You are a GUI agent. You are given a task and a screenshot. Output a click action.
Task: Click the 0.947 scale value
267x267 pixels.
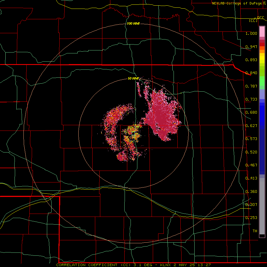tap(251, 47)
